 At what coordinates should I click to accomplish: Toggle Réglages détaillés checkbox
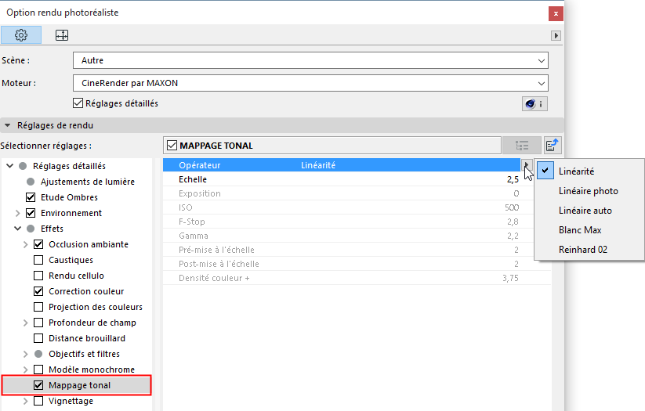pos(78,103)
